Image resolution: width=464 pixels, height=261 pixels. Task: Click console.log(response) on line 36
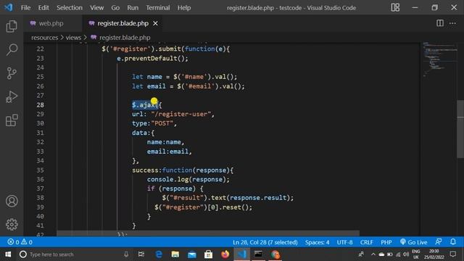pos(186,179)
